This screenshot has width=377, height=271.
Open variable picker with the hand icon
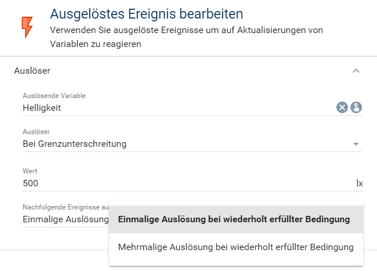point(356,107)
